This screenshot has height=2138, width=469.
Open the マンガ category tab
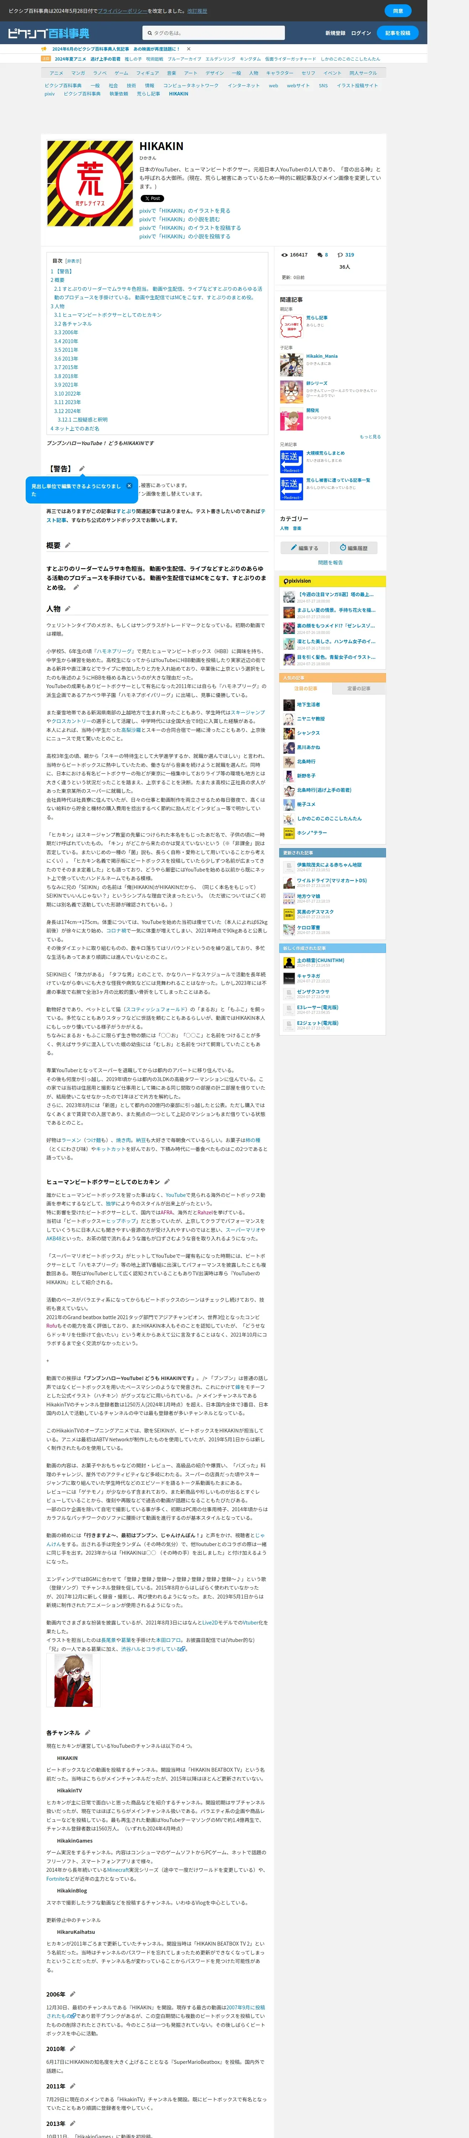pos(78,73)
